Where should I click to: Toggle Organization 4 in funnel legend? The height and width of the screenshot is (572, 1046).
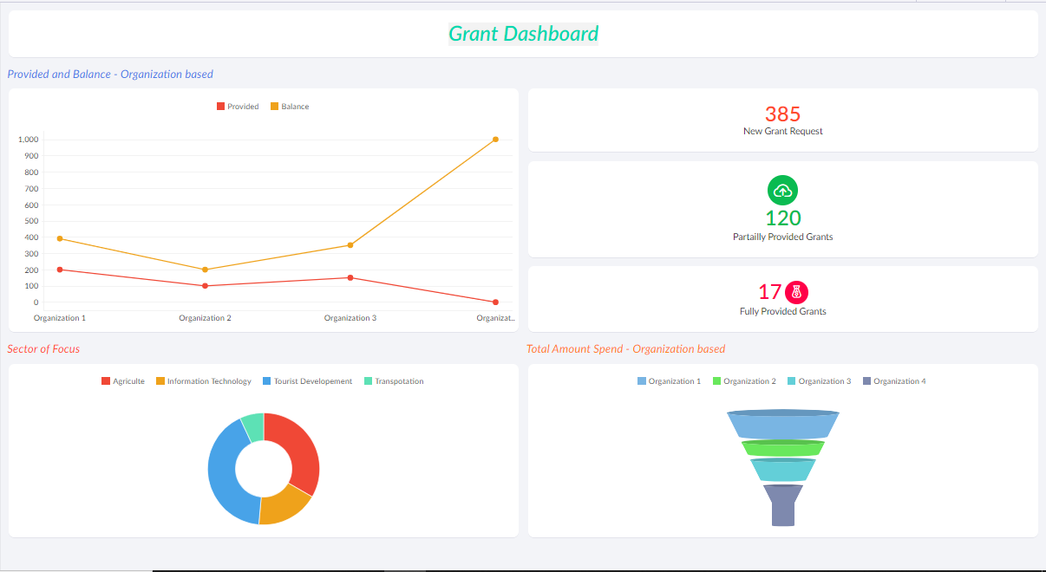[x=894, y=381]
